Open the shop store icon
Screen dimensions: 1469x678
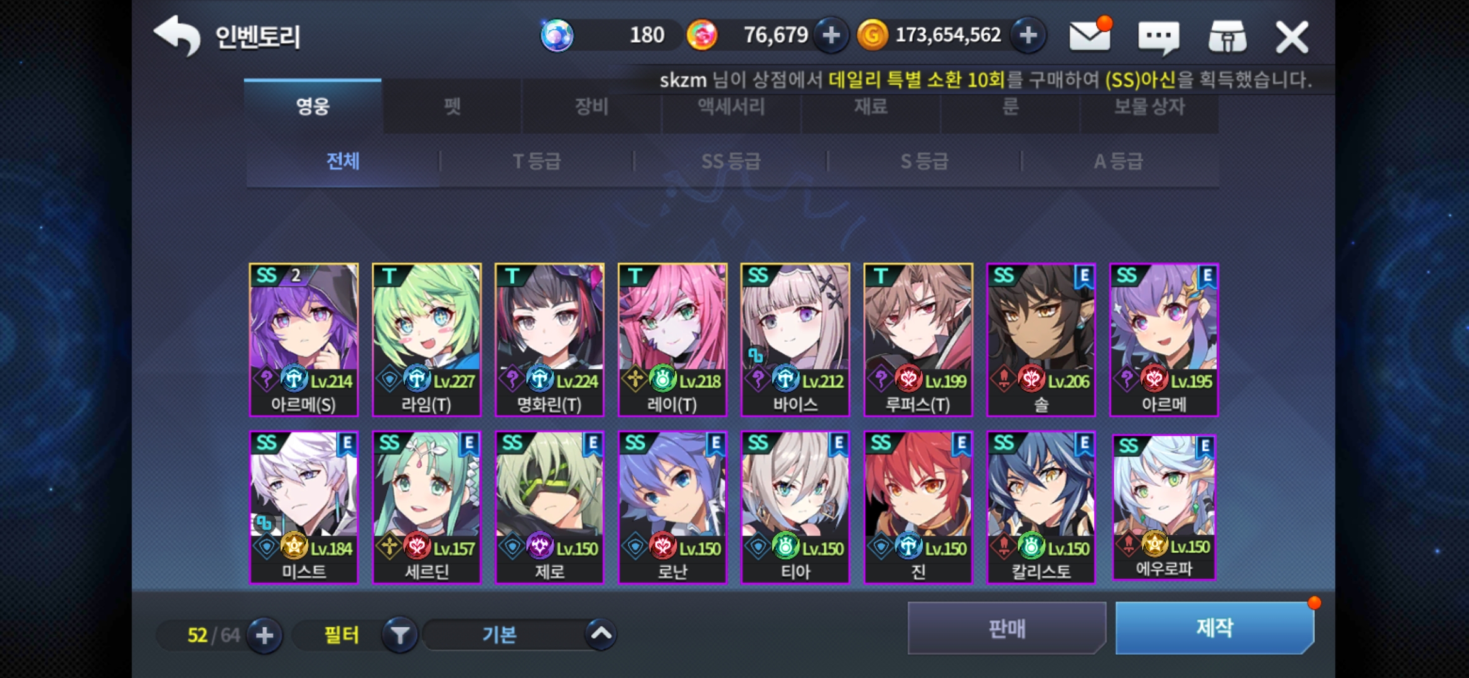1227,36
